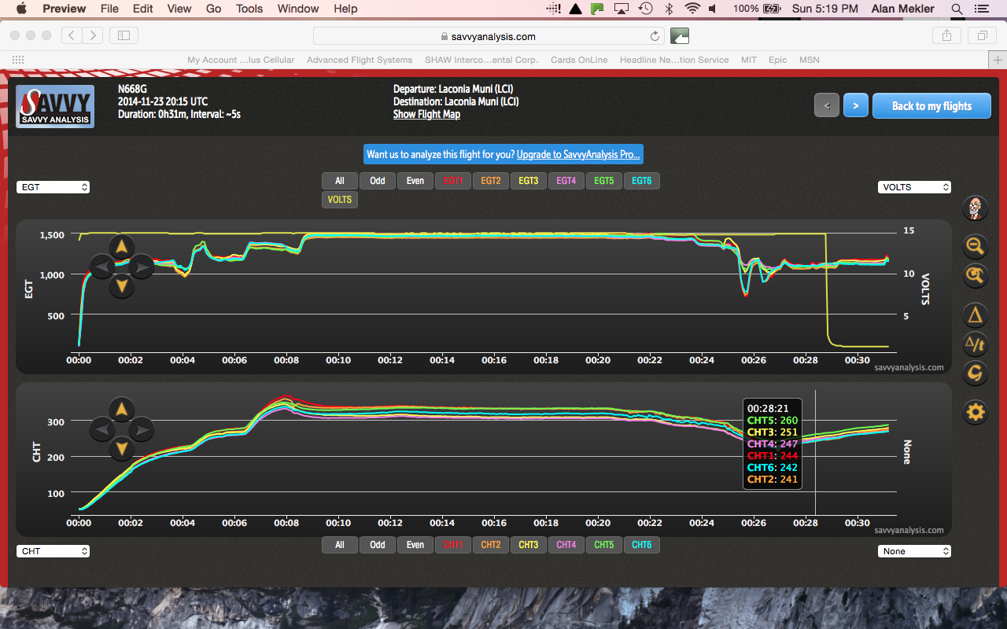Open the None dropdown below CHT chart
This screenshot has height=629, width=1007.
tap(914, 550)
